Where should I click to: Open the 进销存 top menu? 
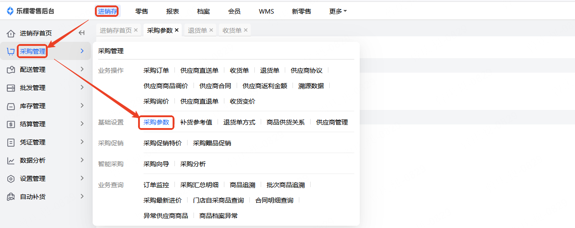click(107, 11)
